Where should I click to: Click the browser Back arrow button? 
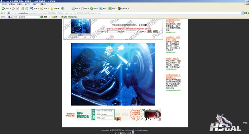point(3,8)
